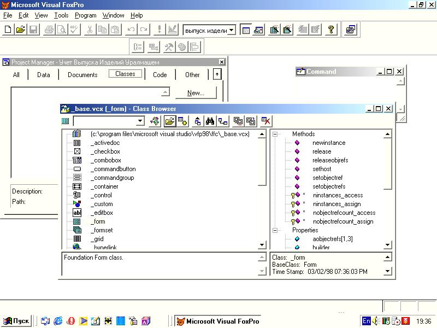Switch to the Code tab in Project Manager

click(160, 75)
